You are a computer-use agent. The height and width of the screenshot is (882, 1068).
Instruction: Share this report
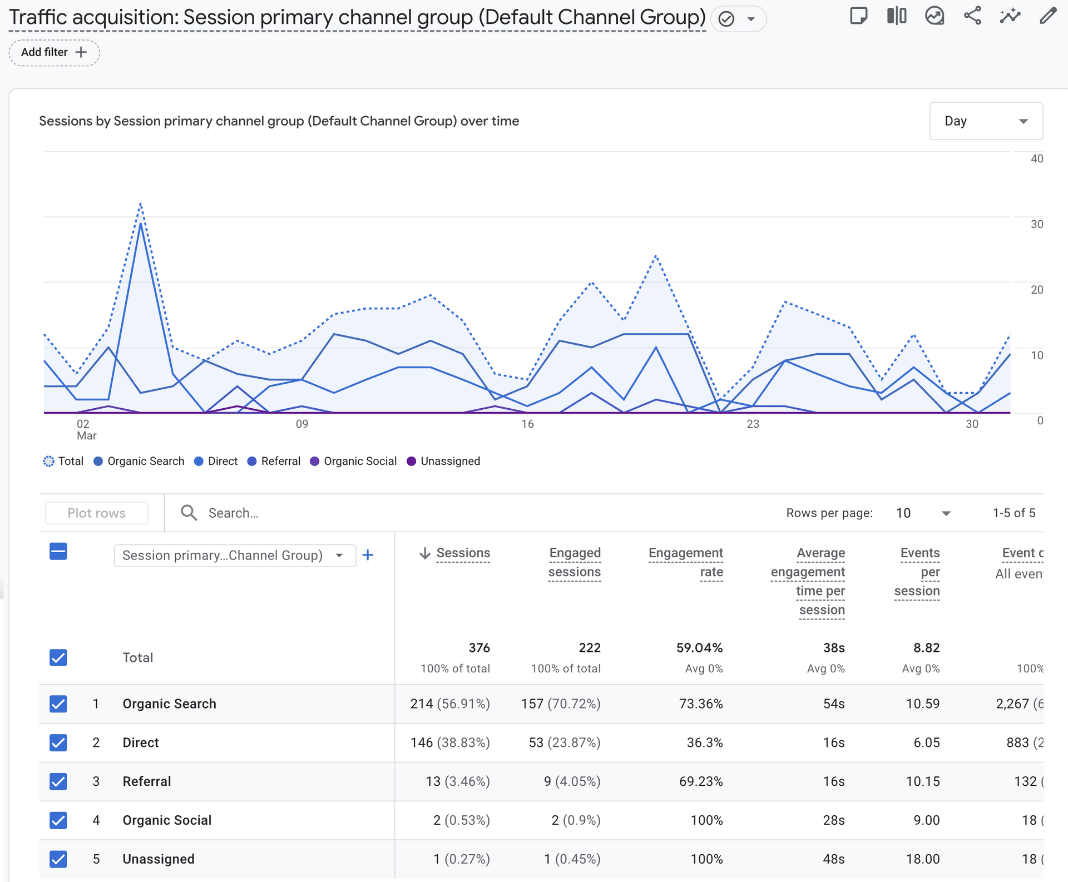pos(972,16)
